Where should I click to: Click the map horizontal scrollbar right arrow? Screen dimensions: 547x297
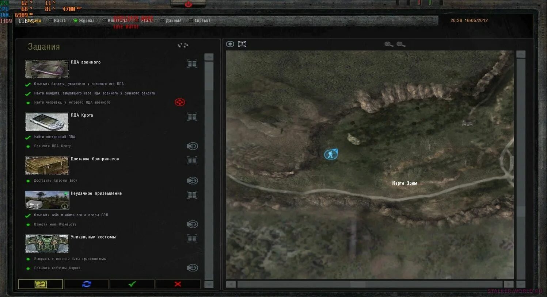509,284
